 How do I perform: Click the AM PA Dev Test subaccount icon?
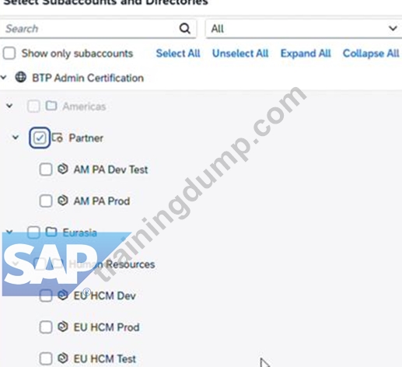coord(63,169)
